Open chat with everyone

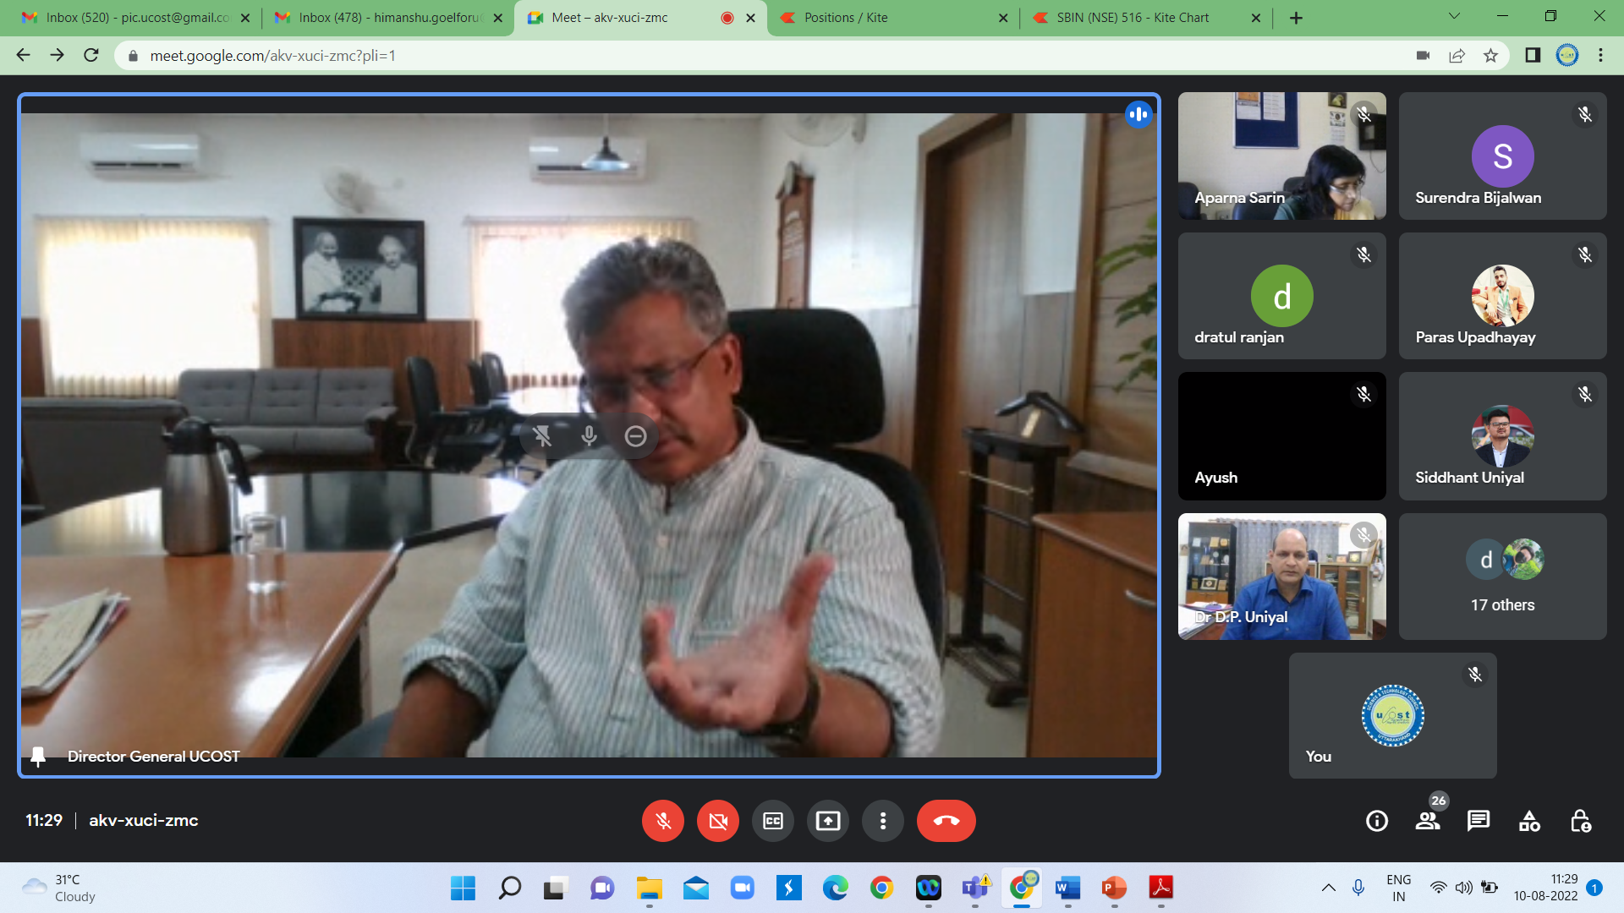(x=1478, y=821)
